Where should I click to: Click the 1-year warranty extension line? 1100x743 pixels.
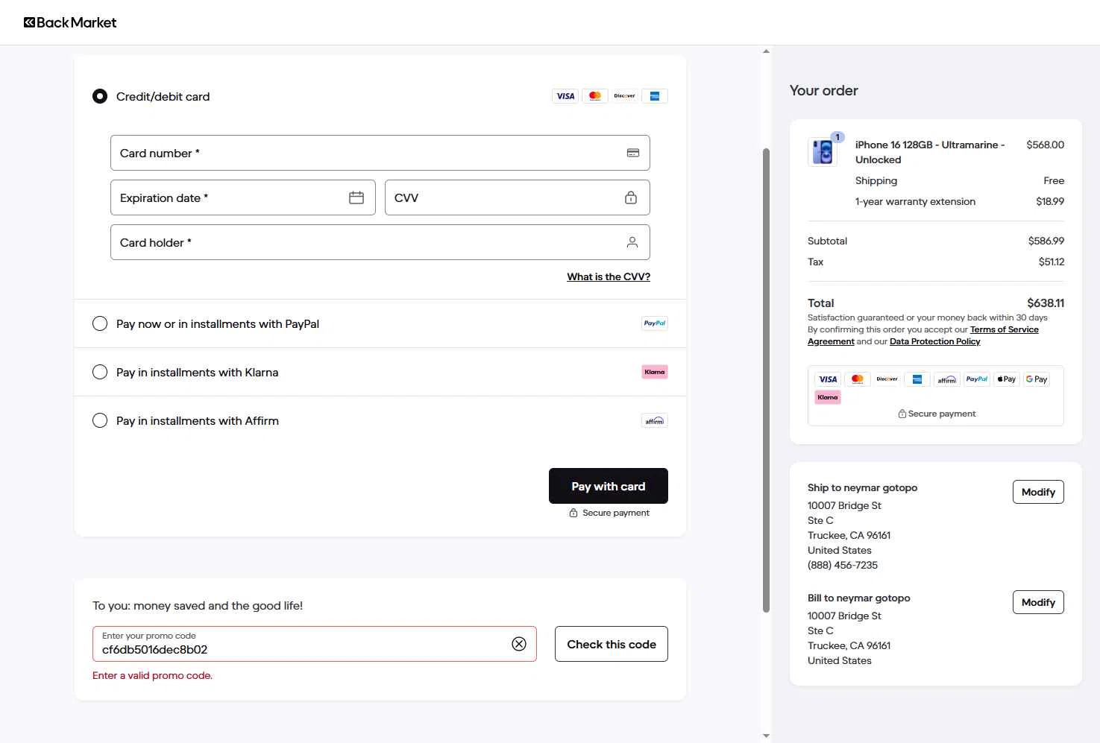click(x=960, y=201)
